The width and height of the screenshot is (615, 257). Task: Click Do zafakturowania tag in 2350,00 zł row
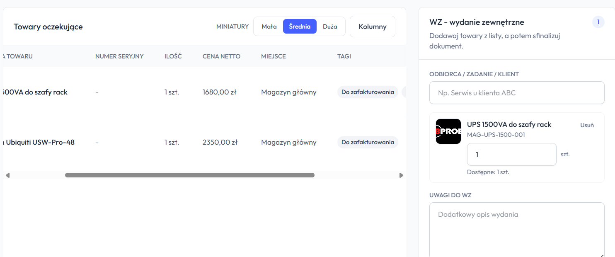tap(368, 142)
